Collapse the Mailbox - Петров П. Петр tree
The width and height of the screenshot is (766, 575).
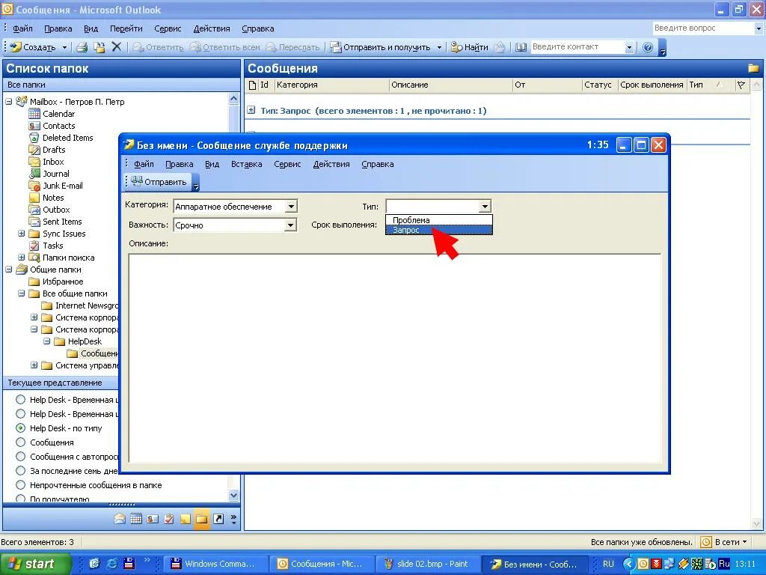pyautogui.click(x=9, y=102)
